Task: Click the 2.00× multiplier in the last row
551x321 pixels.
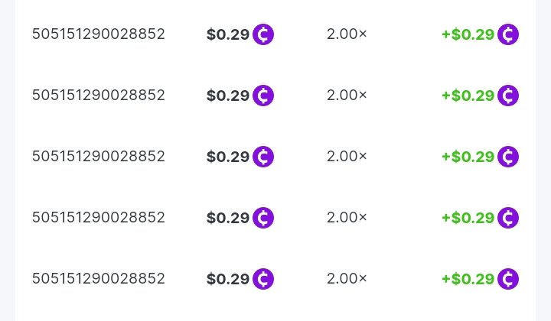Action: 347,279
